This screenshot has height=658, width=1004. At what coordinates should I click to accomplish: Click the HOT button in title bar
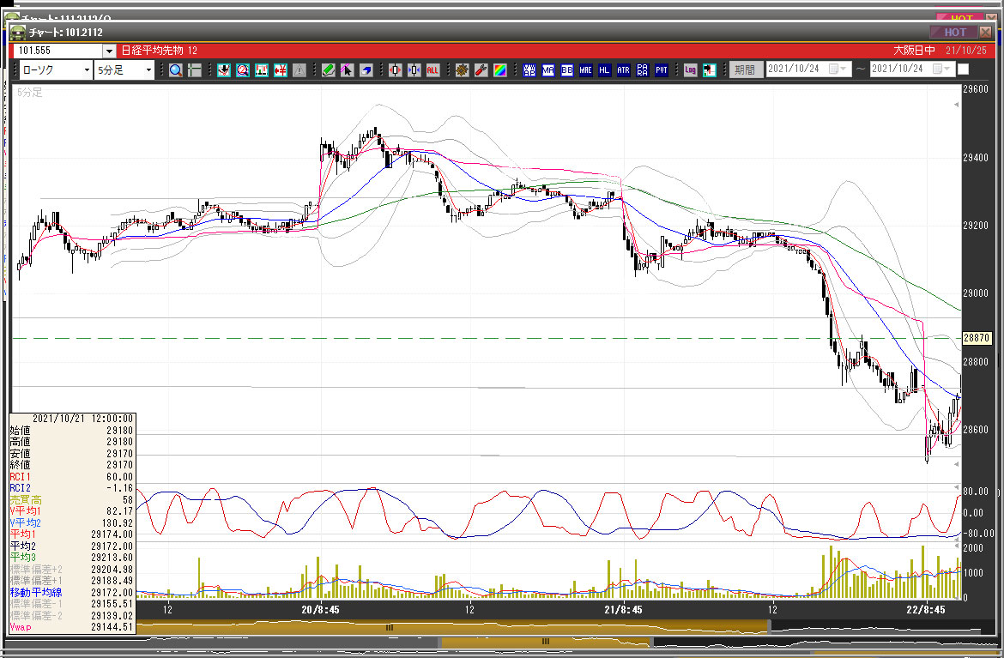click(x=955, y=33)
